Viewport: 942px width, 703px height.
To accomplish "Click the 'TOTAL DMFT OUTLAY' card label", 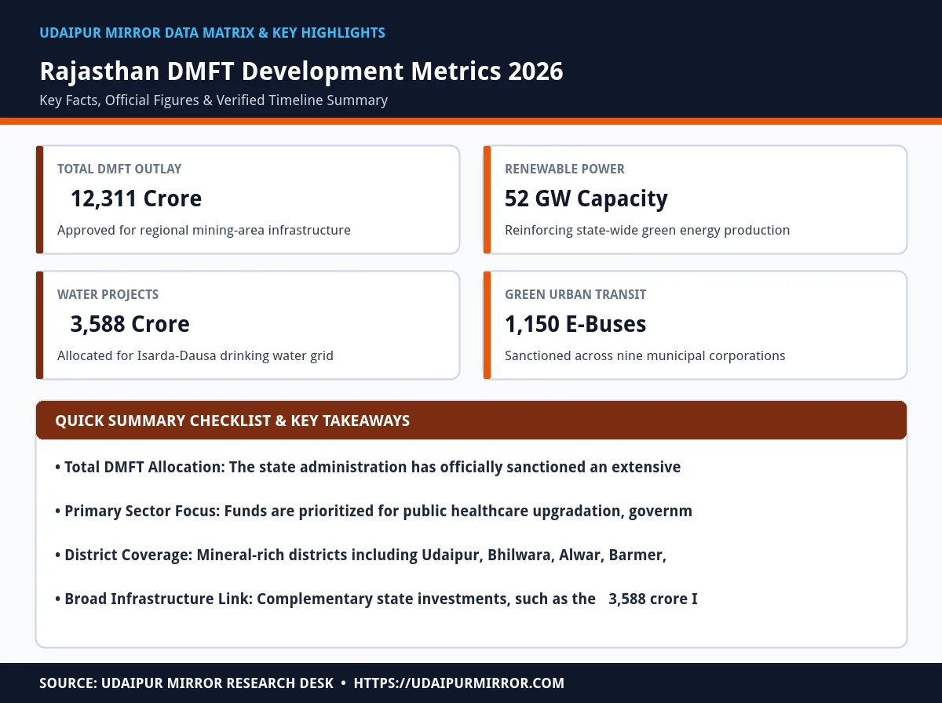I will click(x=119, y=169).
